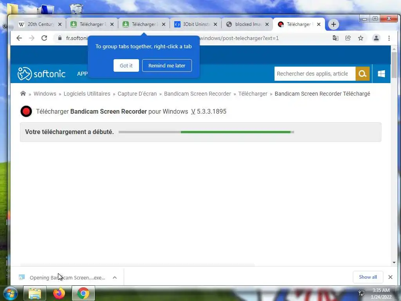The height and width of the screenshot is (301, 401).
Task: Open the Recycle Bin on the desktop
Action: click(76, 9)
